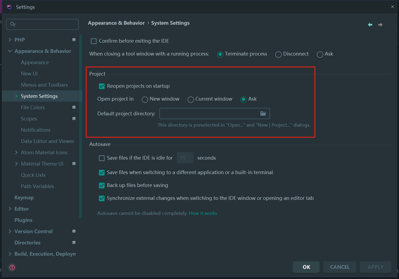Open the Keymap settings page
Viewport: 399px width, 279px height.
(x=24, y=197)
